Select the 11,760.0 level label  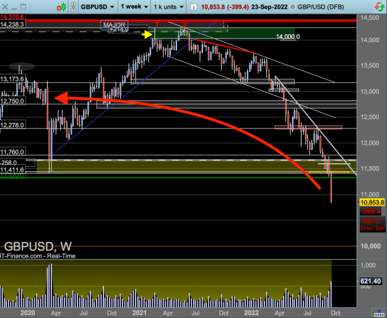(12, 152)
